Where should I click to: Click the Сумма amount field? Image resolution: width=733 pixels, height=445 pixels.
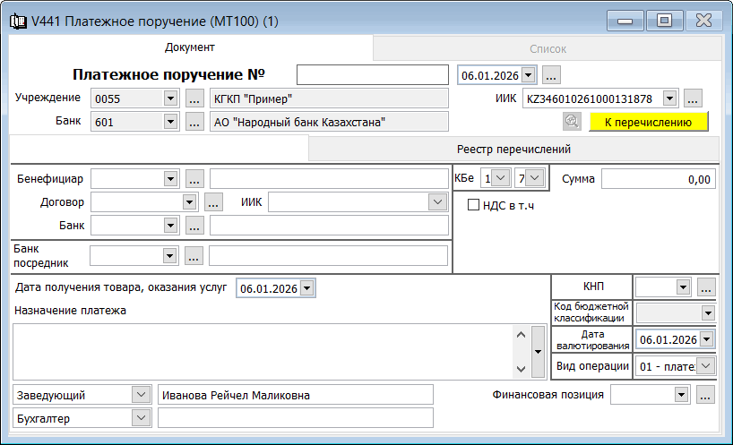click(x=658, y=179)
